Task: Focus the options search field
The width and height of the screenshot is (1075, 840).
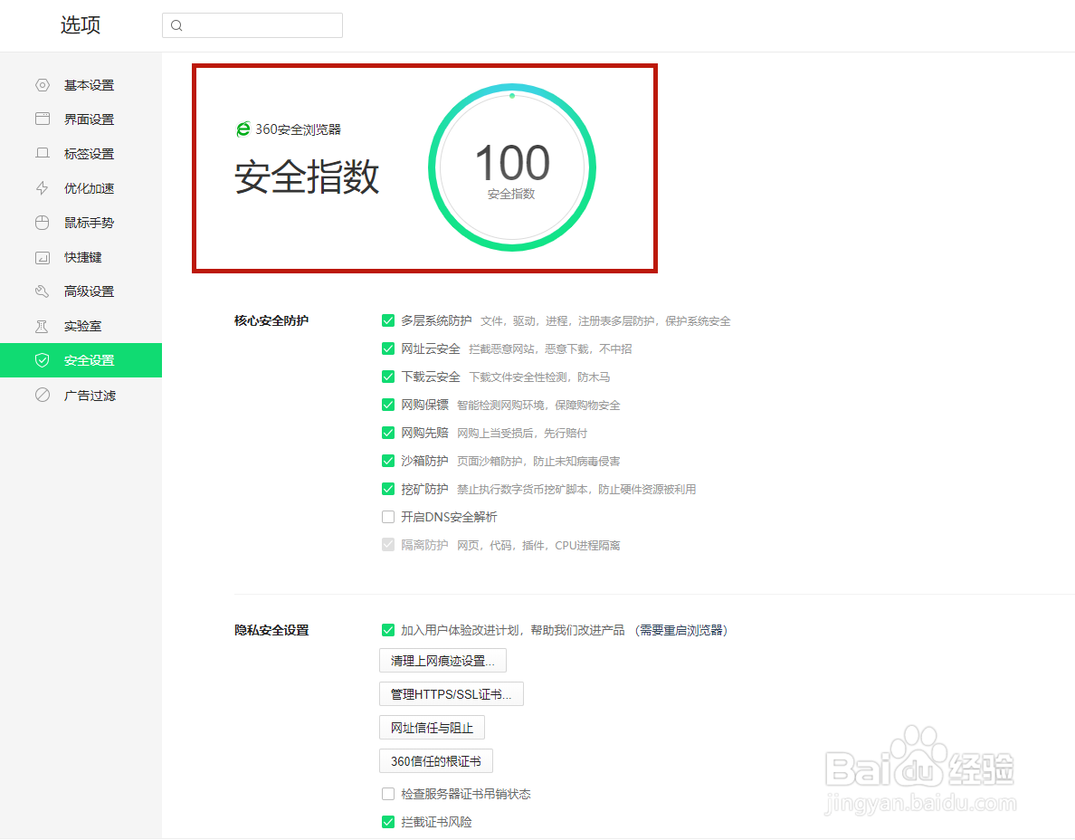Action: pyautogui.click(x=252, y=25)
